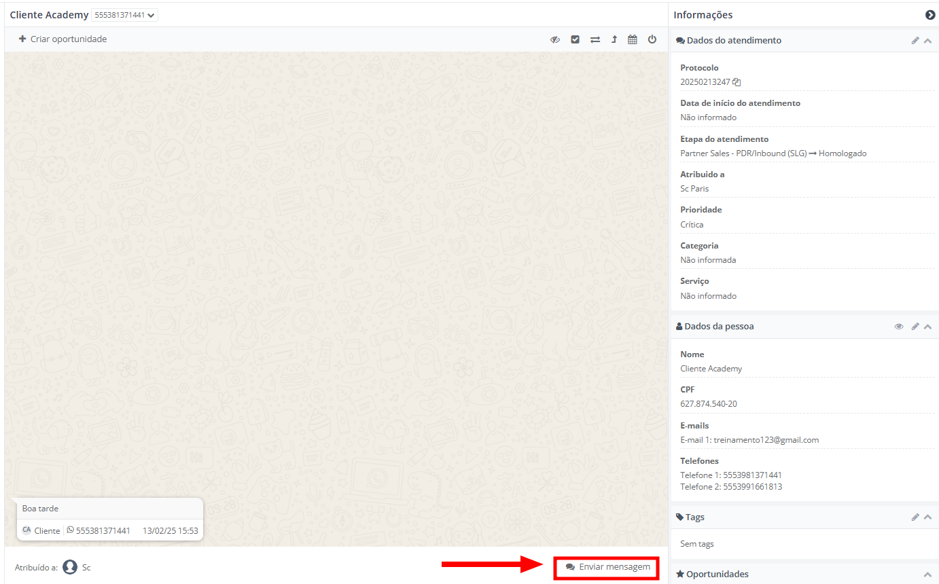Click Criar oportunidade
Screen dimensions: 939x584
coord(63,39)
